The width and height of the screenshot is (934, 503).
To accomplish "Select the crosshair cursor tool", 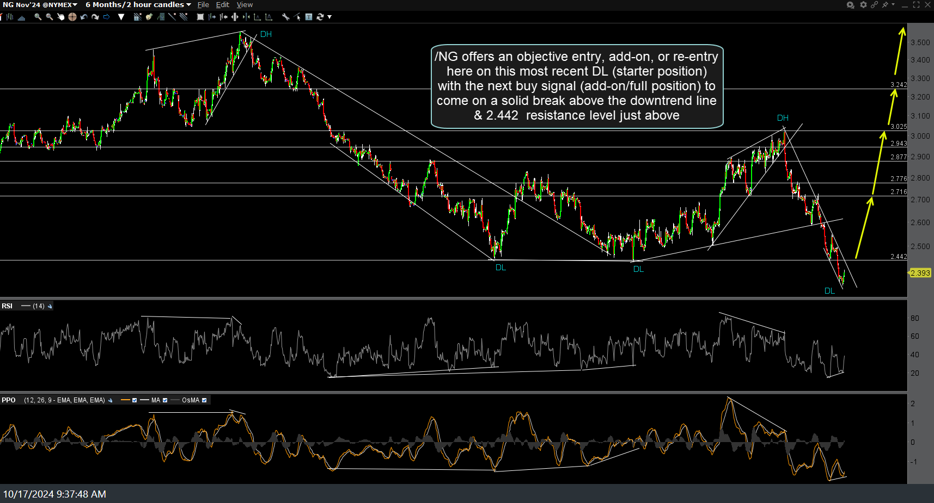I will (72, 17).
